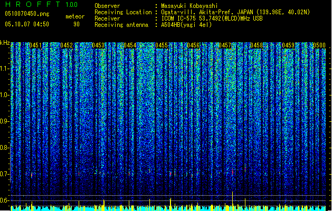
Task: Click the observer name Masayuki Kobayashi
Action: click(189, 6)
